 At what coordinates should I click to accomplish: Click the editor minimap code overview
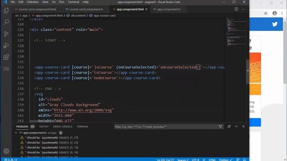236,33
